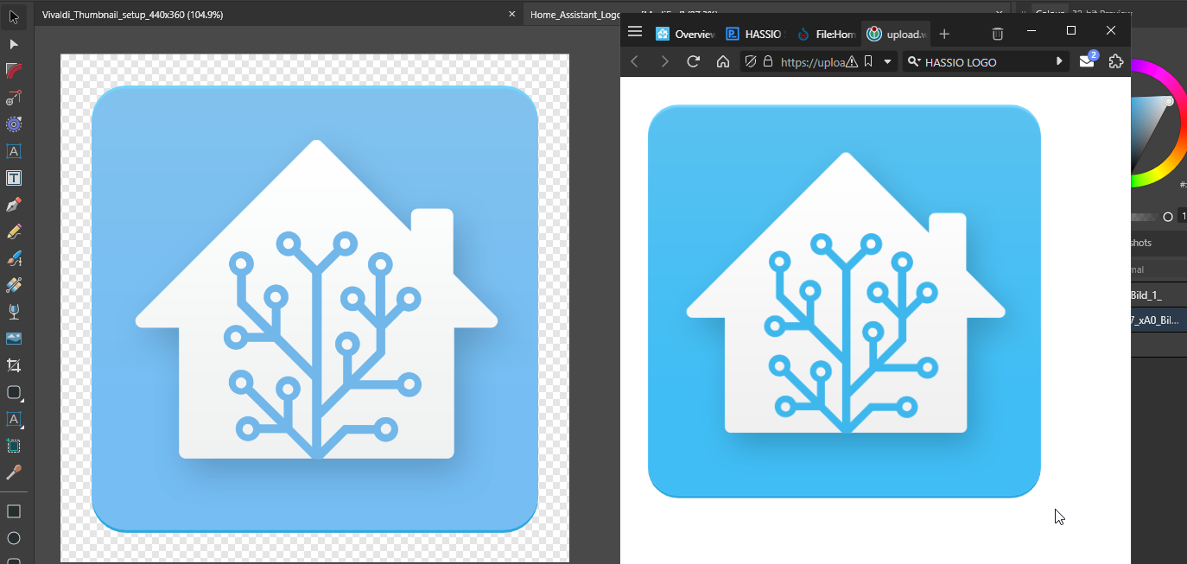Close the Vivaldi_Thumbnail_setup document tab
1187x564 pixels.
coord(512,15)
